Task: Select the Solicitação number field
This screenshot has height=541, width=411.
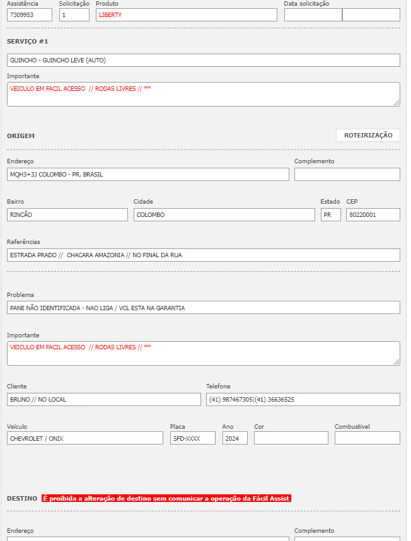Action: 74,15
